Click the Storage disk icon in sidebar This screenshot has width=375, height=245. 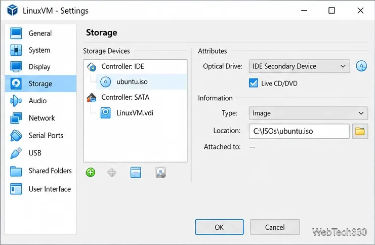click(x=16, y=84)
